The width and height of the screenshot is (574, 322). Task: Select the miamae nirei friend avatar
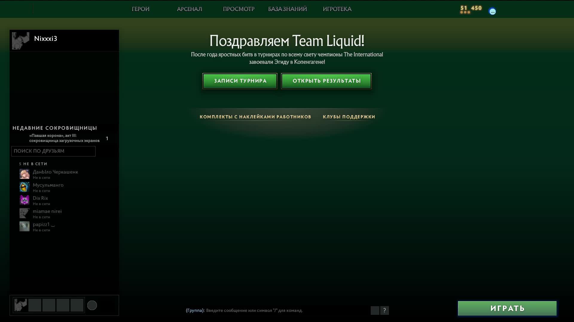25,213
